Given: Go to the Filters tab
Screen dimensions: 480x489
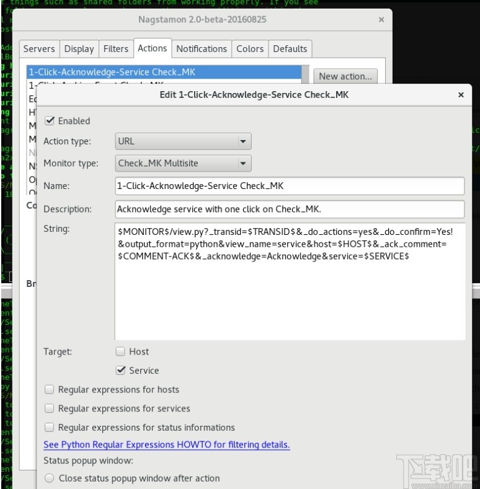Looking at the screenshot, I should (116, 48).
